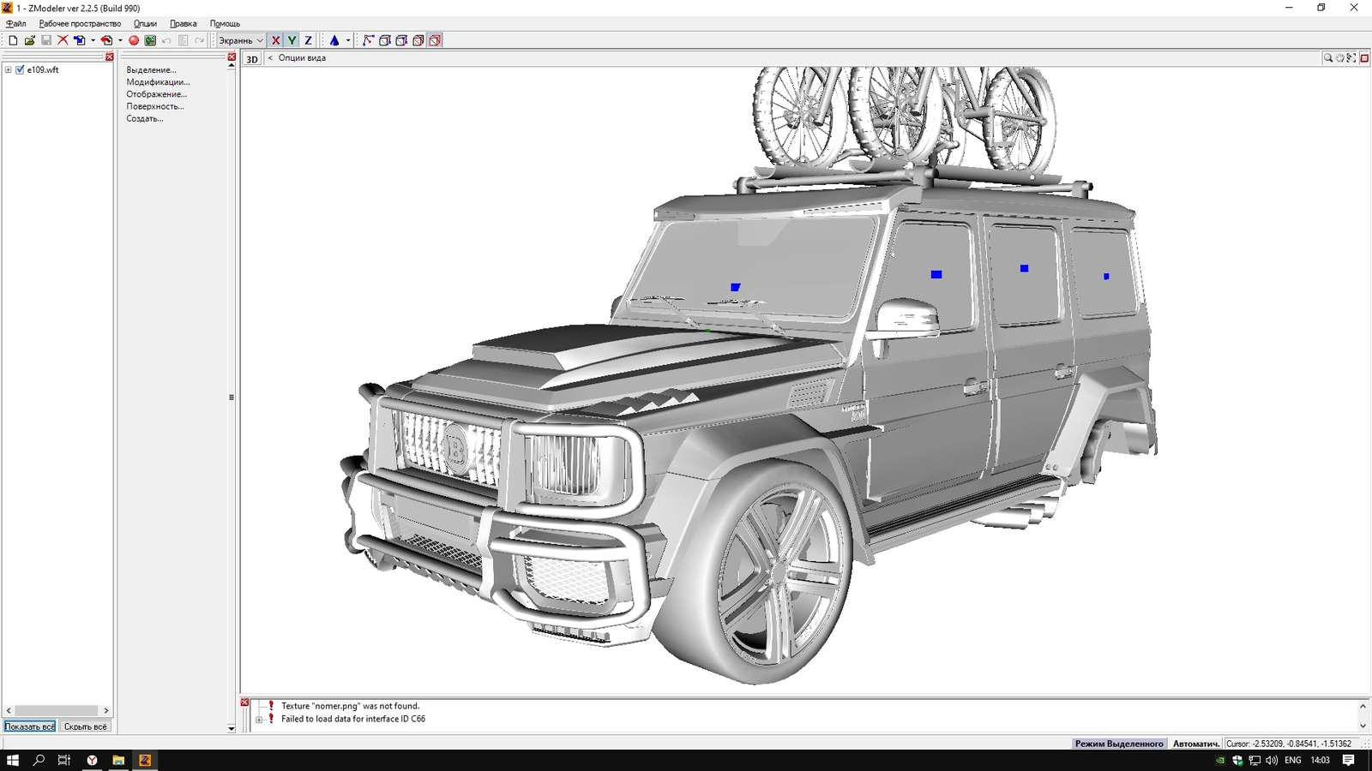This screenshot has height=771, width=1372.
Task: Click the red sphere icon in the toolbar
Action: pos(134,40)
